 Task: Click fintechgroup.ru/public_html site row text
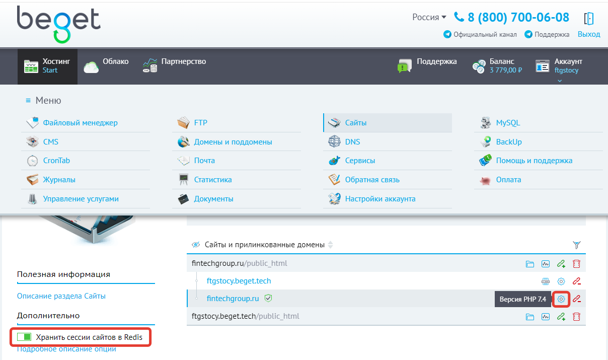coord(240,263)
